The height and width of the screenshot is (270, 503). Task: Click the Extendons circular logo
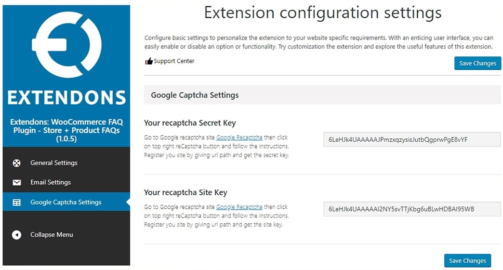coord(66,45)
